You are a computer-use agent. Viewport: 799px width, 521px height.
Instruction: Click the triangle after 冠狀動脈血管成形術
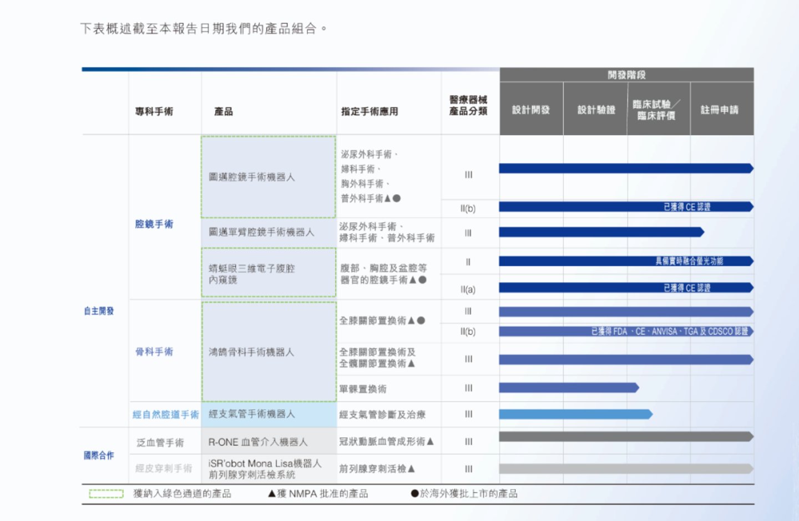pos(431,442)
